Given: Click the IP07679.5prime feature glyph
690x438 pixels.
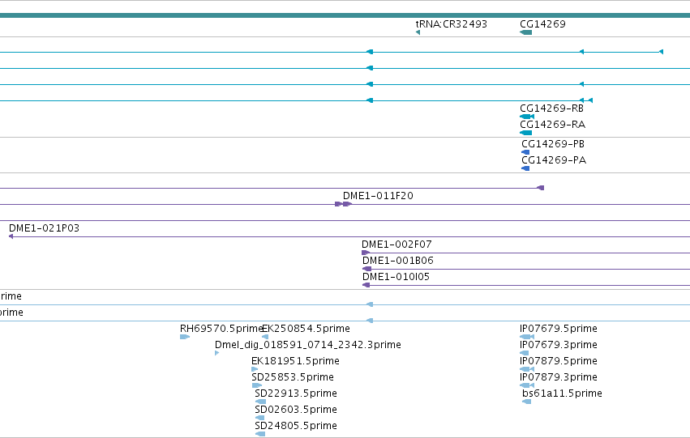Looking at the screenshot, I should point(527,338).
